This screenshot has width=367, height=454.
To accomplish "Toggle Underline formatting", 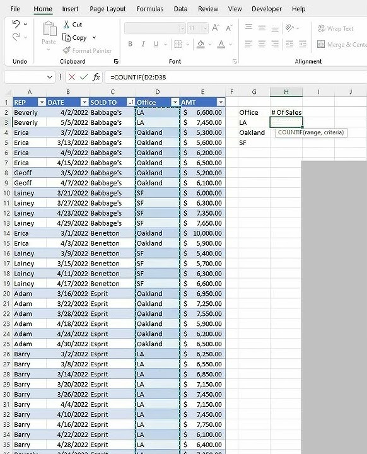I will click(156, 44).
